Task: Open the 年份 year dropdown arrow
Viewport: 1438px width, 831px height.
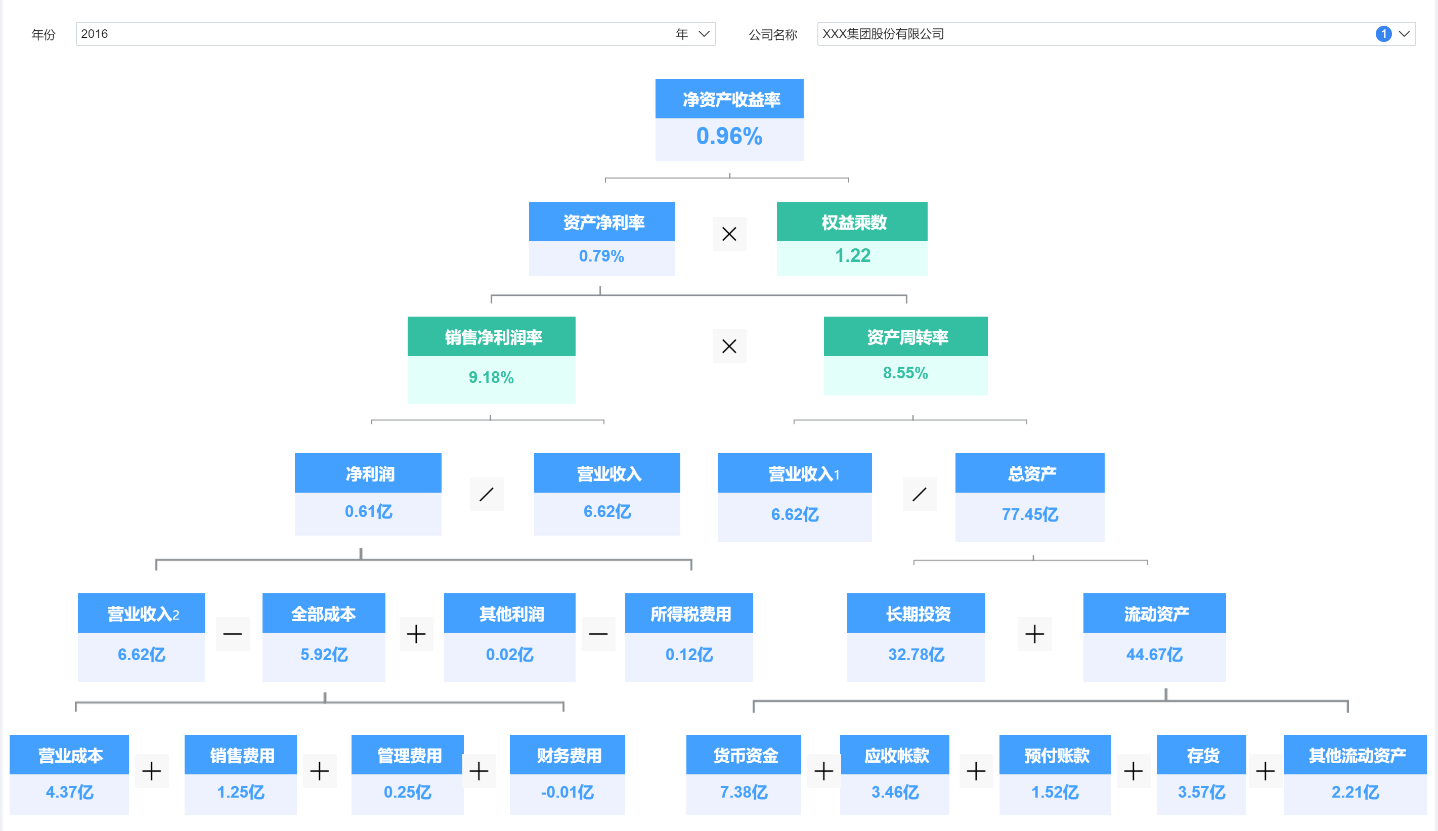Action: click(x=704, y=34)
